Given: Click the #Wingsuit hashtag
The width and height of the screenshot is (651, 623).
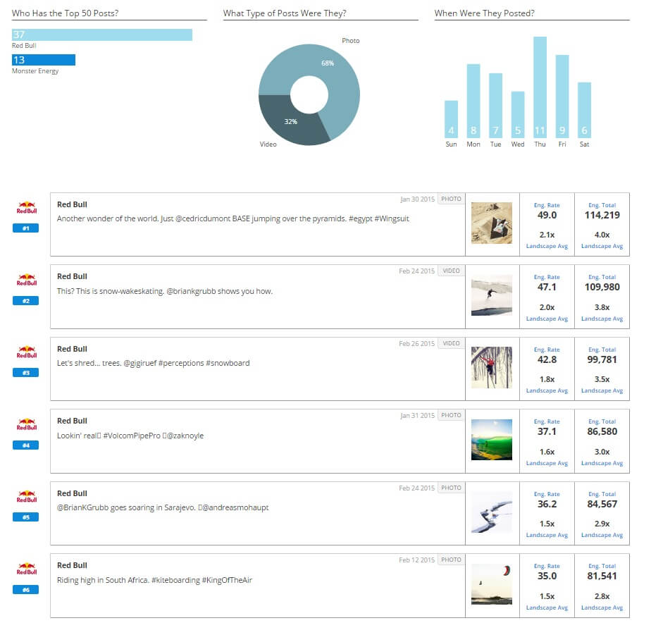Looking at the screenshot, I should (392, 219).
